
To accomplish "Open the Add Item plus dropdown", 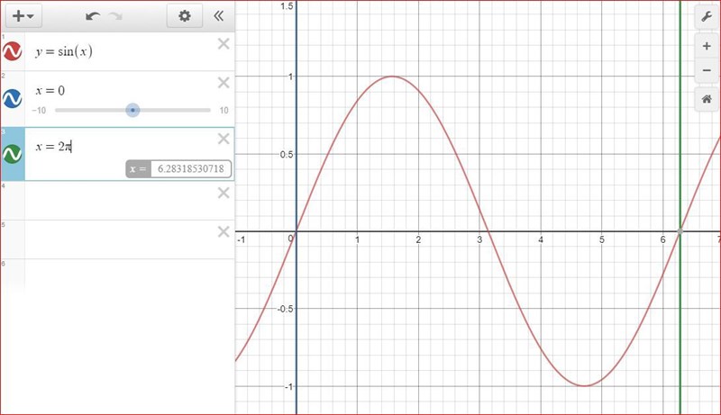I will [23, 16].
